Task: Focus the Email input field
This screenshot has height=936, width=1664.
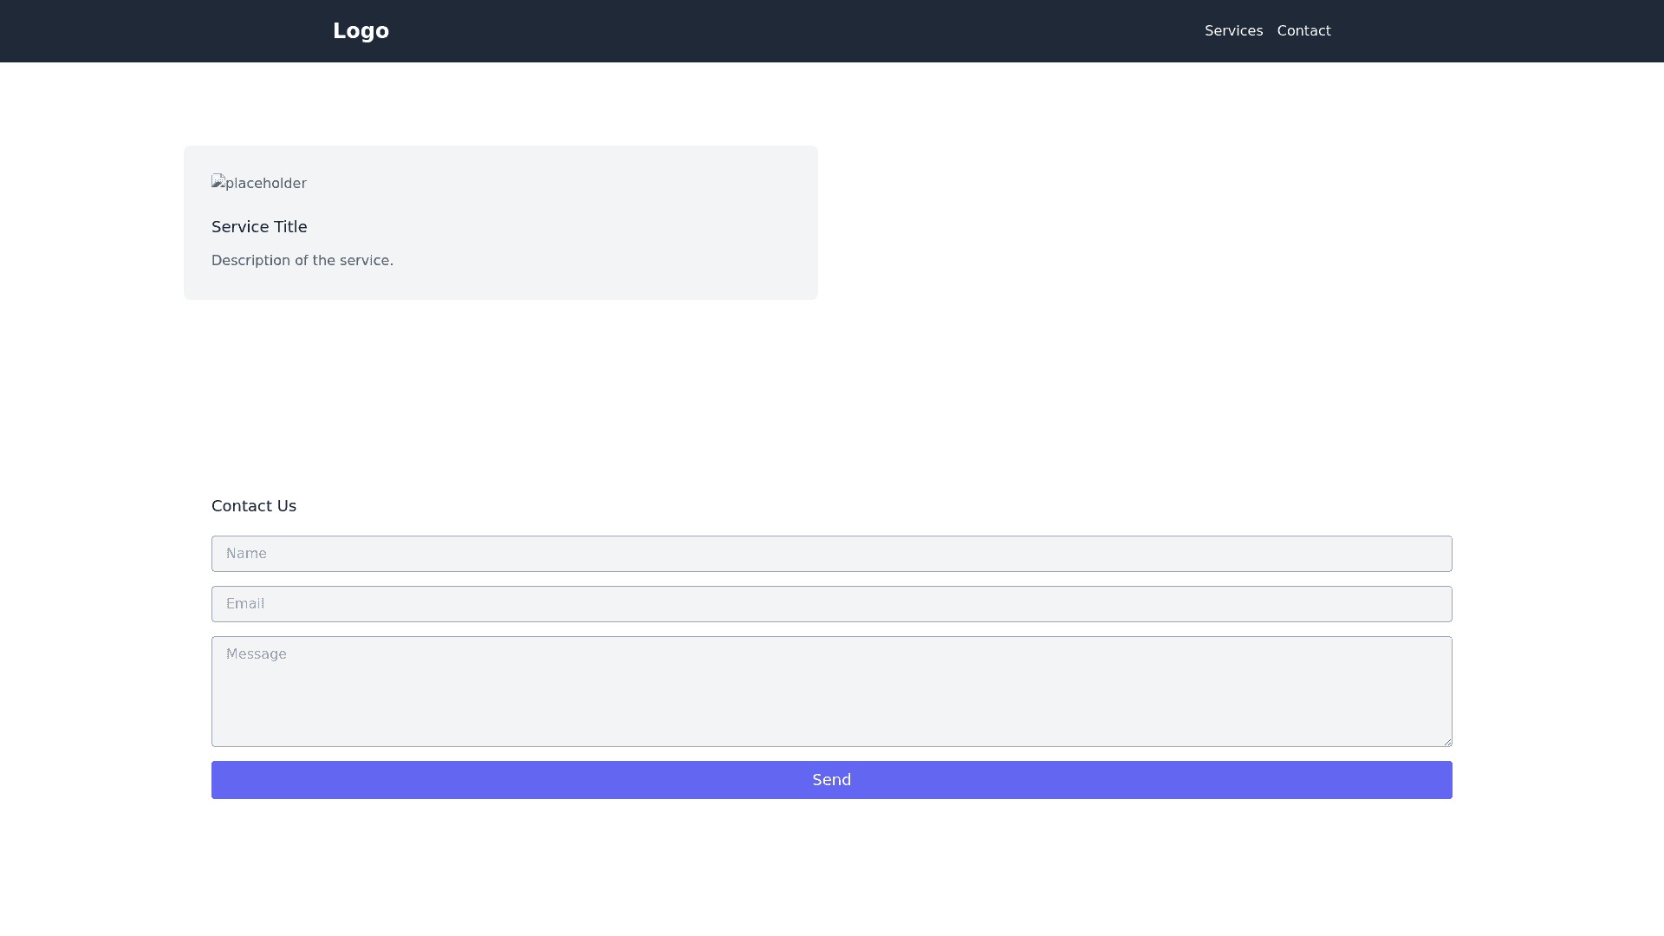Action: pyautogui.click(x=832, y=604)
